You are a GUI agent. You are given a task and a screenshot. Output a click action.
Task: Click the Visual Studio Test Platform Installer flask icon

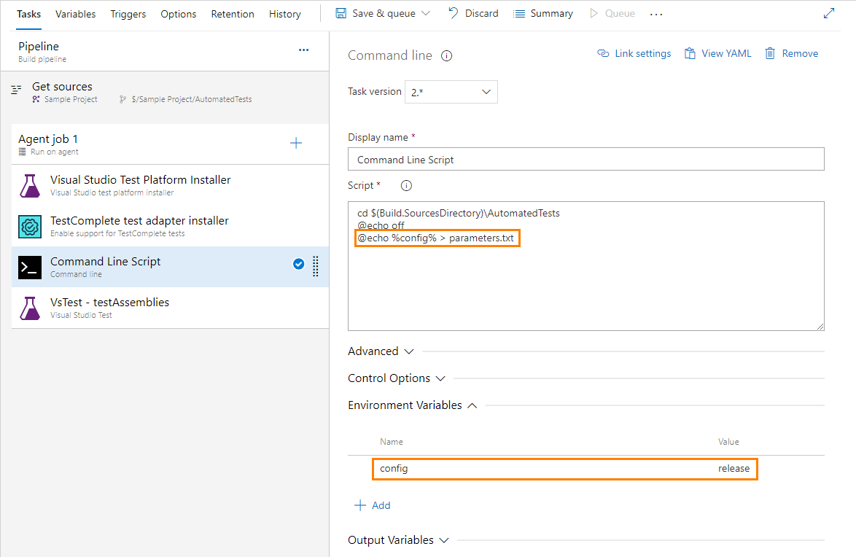(29, 185)
